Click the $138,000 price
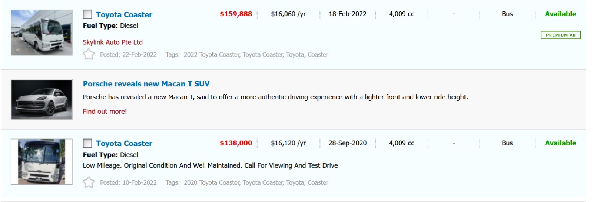 pos(236,143)
